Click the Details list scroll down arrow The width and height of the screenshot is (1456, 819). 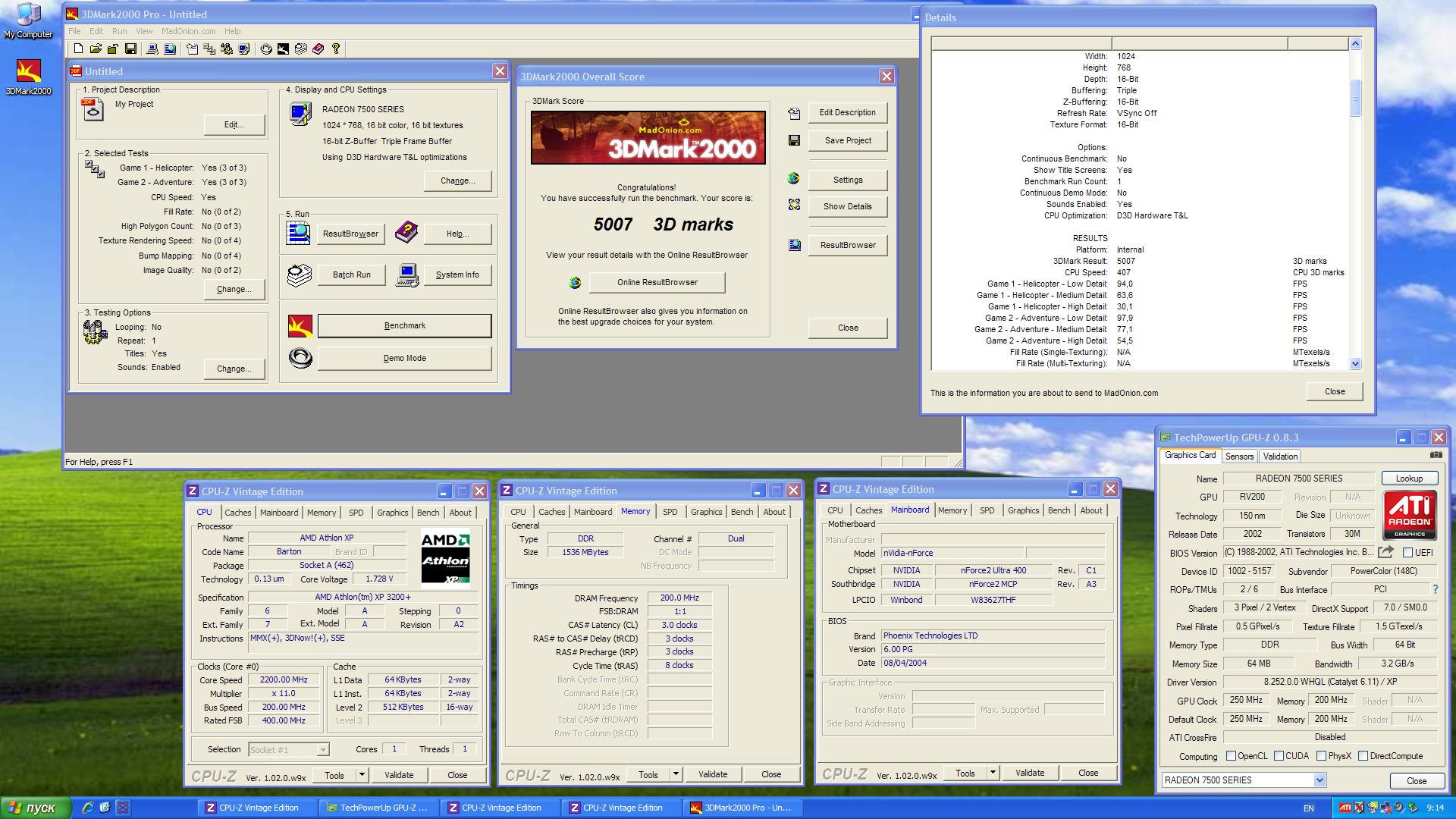tap(1355, 364)
